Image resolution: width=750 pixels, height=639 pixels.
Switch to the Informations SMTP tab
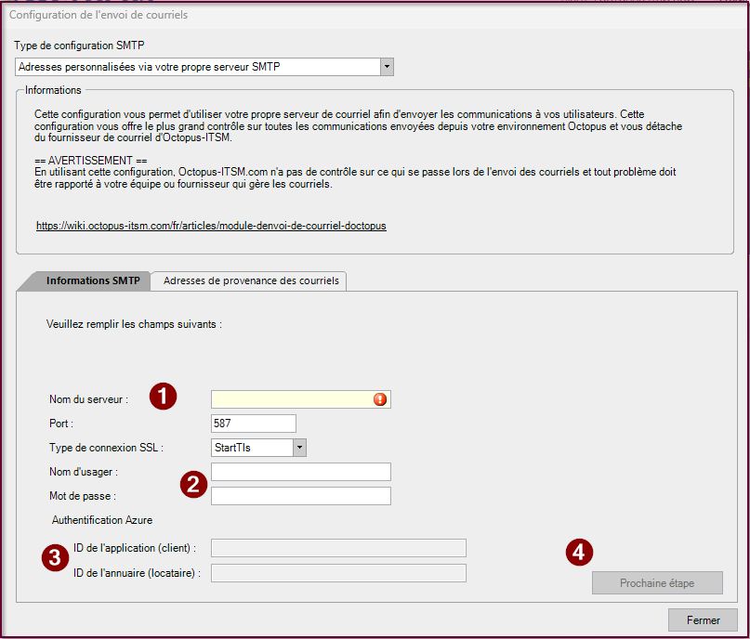tap(92, 280)
